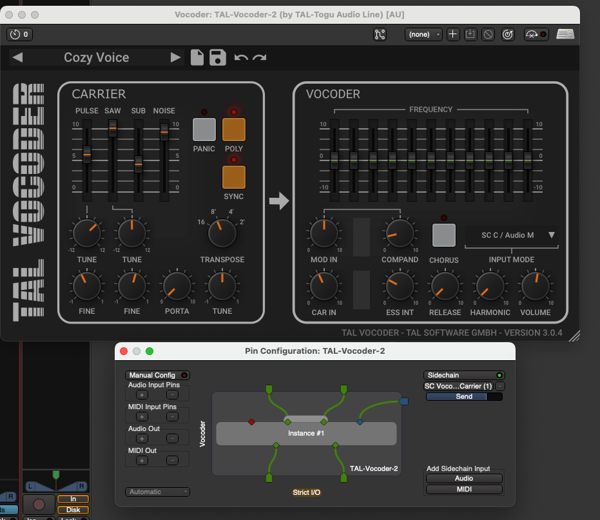Image resolution: width=600 pixels, height=520 pixels.
Task: Remove the SC Voco...Carrier sidechain with minus
Action: tap(500, 387)
